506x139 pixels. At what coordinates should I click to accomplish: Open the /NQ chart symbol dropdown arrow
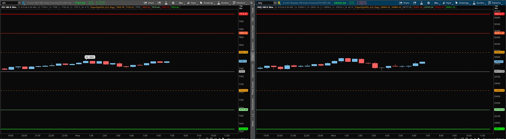click(275, 3)
